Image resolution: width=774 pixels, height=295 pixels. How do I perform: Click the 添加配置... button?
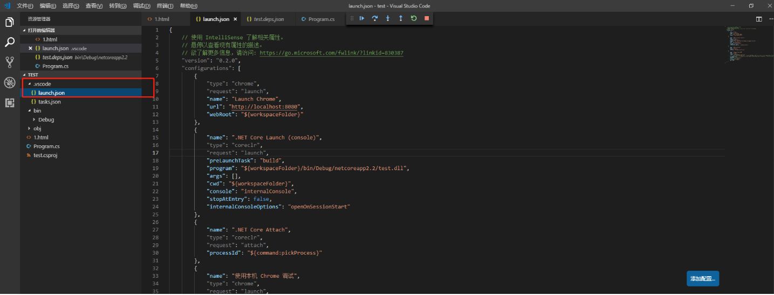pyautogui.click(x=702, y=279)
